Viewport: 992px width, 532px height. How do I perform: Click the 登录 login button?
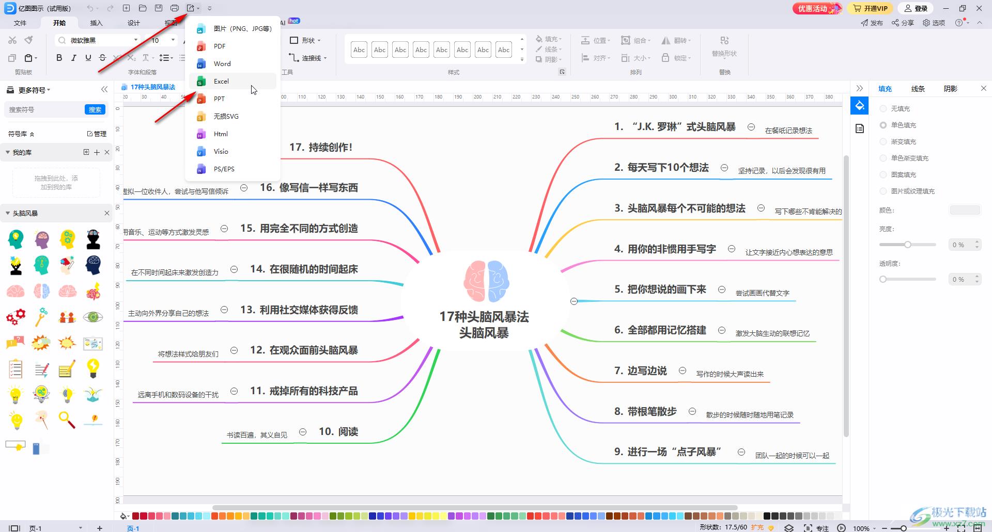pyautogui.click(x=916, y=8)
